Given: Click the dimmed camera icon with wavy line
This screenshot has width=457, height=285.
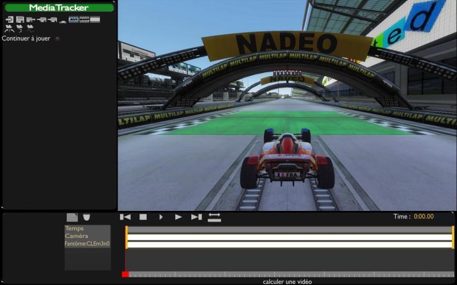Looking at the screenshot, I should (30, 28).
